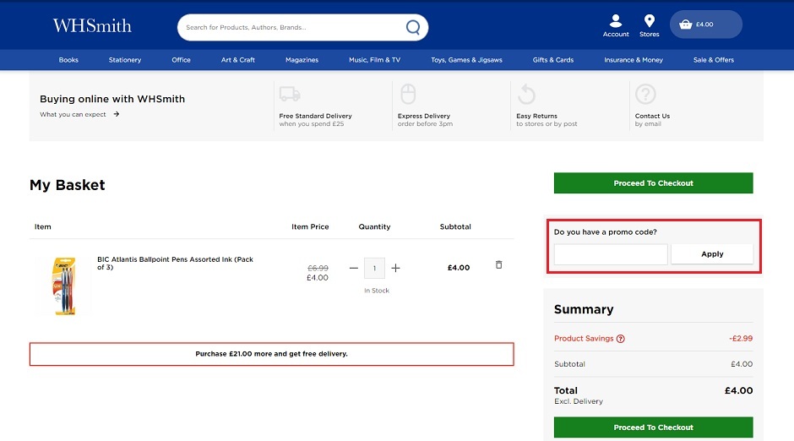Click the Quantity column header
794x441 pixels.
click(374, 226)
